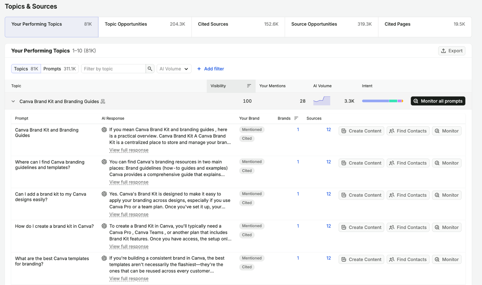
Task: Click the ChatGPT icon in the 'best Canva templates' row
Action: pyautogui.click(x=104, y=258)
